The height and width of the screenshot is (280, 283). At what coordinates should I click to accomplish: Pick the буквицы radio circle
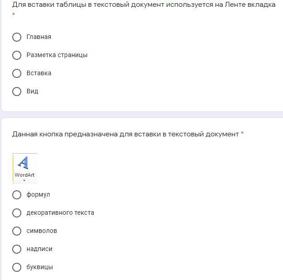coord(17,267)
